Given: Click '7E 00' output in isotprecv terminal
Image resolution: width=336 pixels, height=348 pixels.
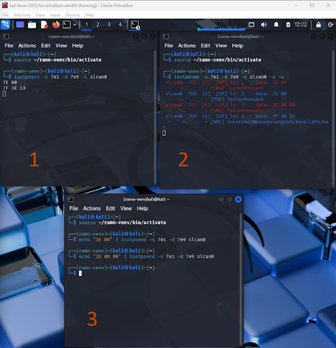Looking at the screenshot, I should (10, 82).
